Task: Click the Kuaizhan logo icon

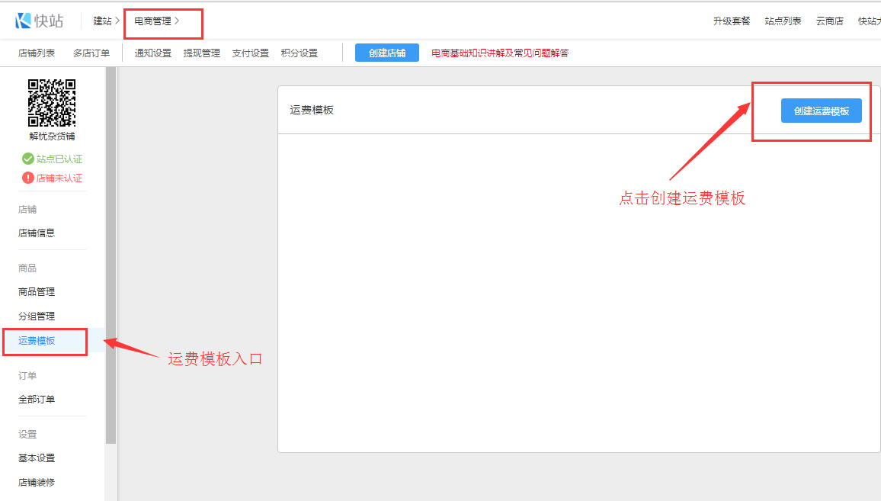Action: tap(23, 21)
